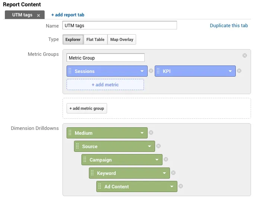Viewport: 254px width, 198px height.
Task: Open the Sessions metric dropdown
Action: coord(142,71)
